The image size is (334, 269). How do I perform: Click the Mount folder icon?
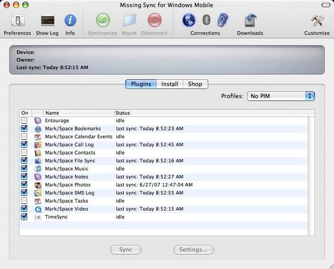click(129, 20)
